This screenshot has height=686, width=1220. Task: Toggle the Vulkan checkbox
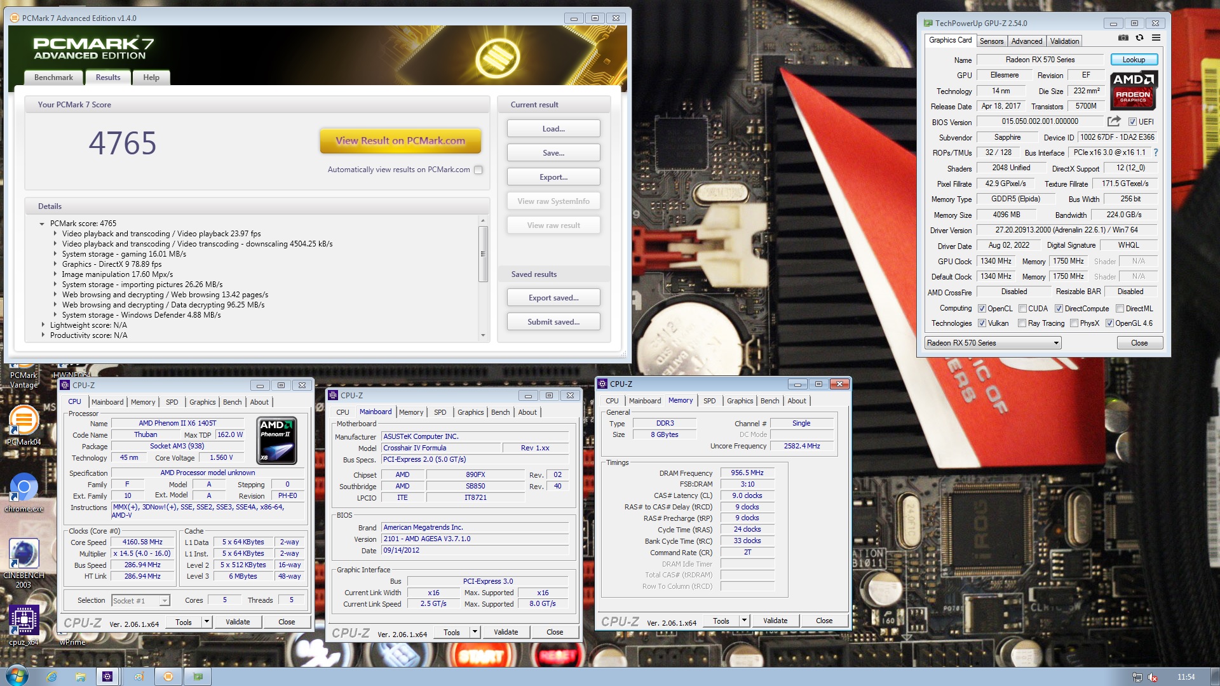pos(982,323)
